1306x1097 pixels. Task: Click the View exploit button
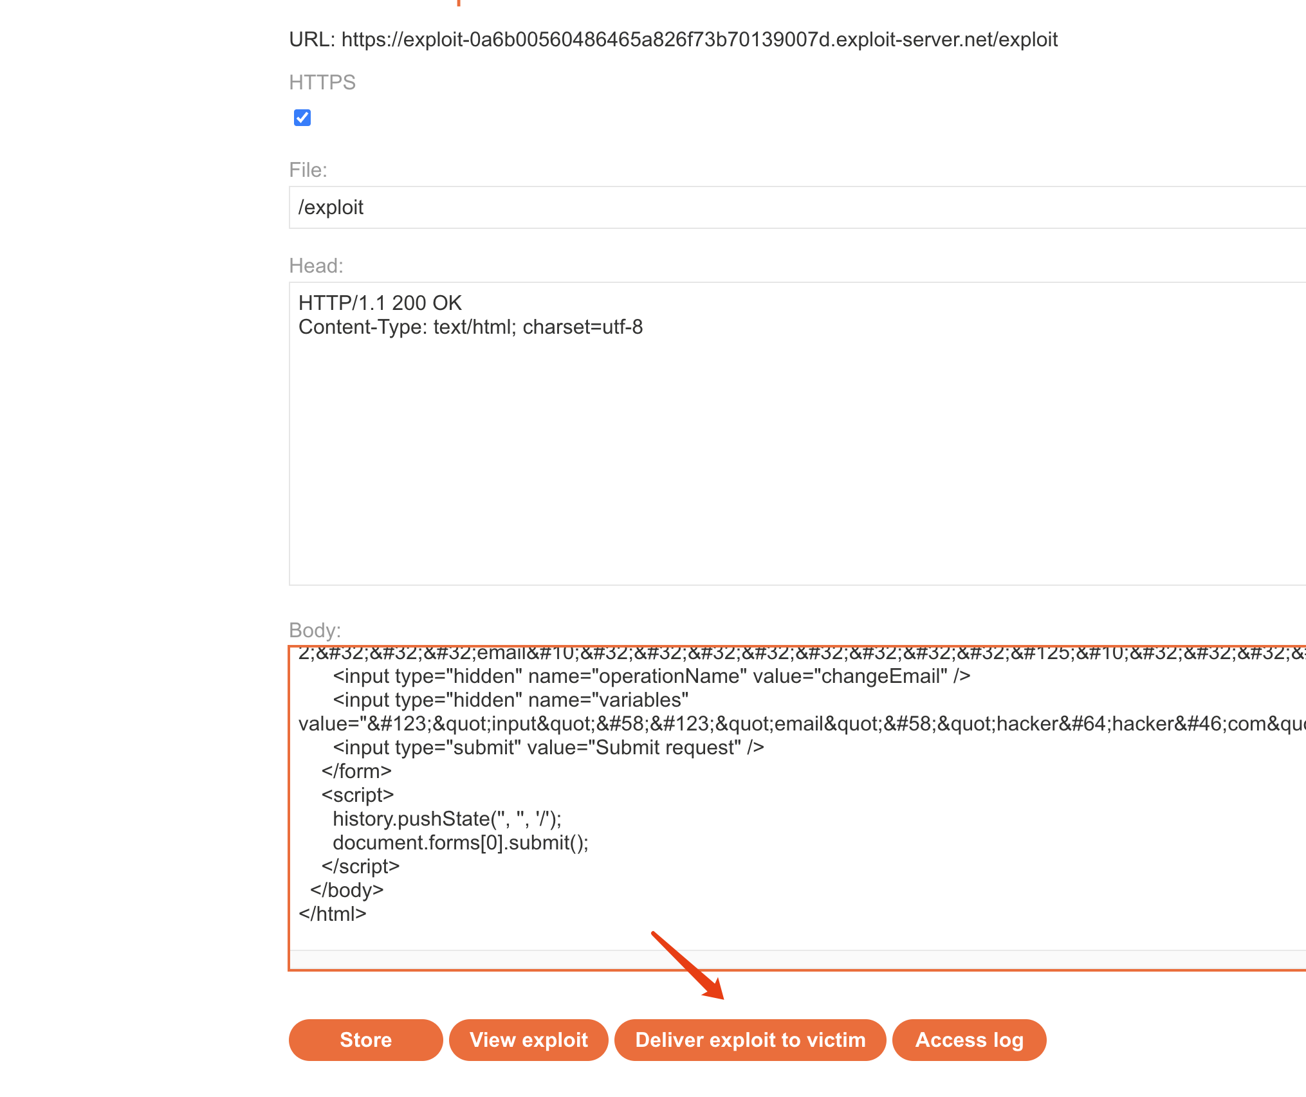tap(528, 1040)
